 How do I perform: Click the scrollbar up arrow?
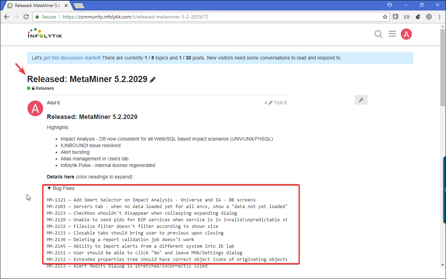(x=443, y=26)
